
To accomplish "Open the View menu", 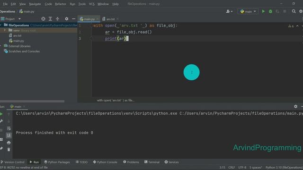I will [22, 4].
